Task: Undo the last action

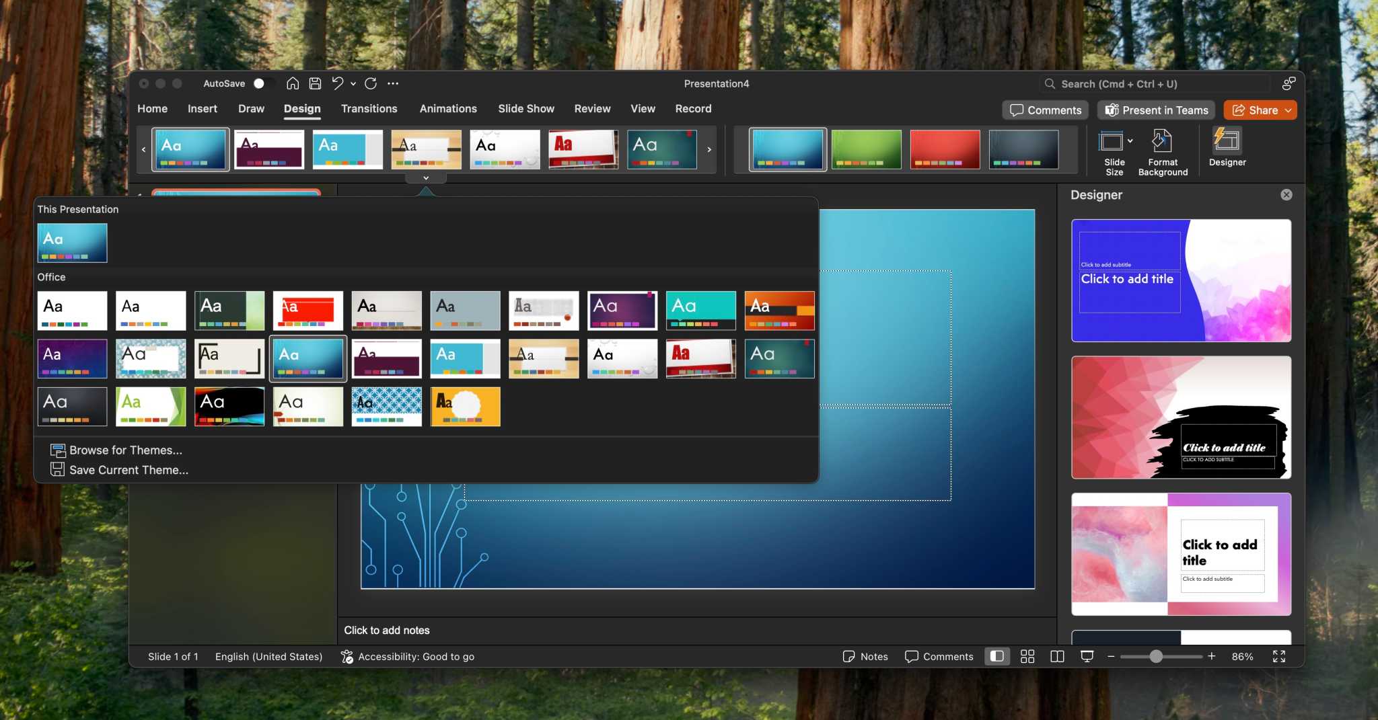Action: coord(338,83)
